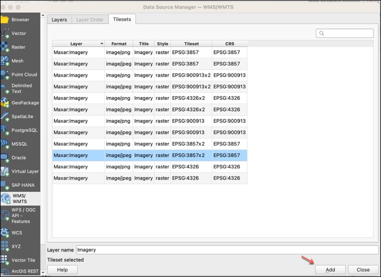Open the ArcGIS REST source
381x277 pixels.
20,271
